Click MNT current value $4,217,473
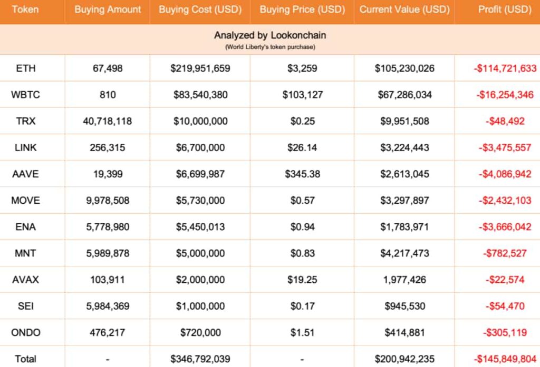Viewport: 540px width, 367px height. (x=404, y=253)
